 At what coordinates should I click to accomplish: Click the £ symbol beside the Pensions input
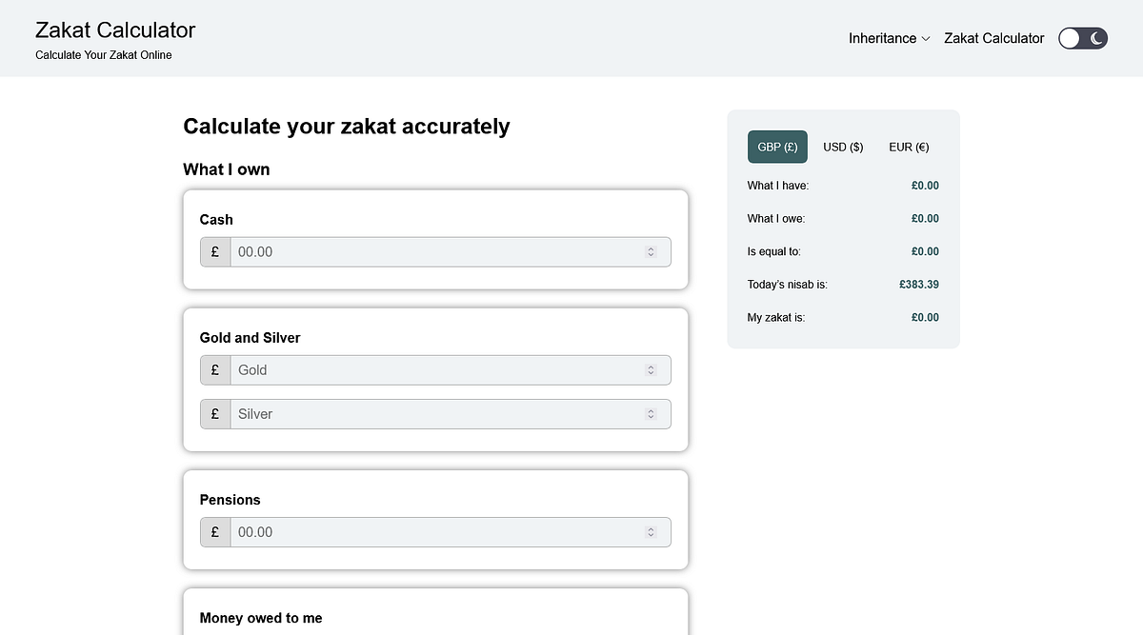[x=214, y=532]
